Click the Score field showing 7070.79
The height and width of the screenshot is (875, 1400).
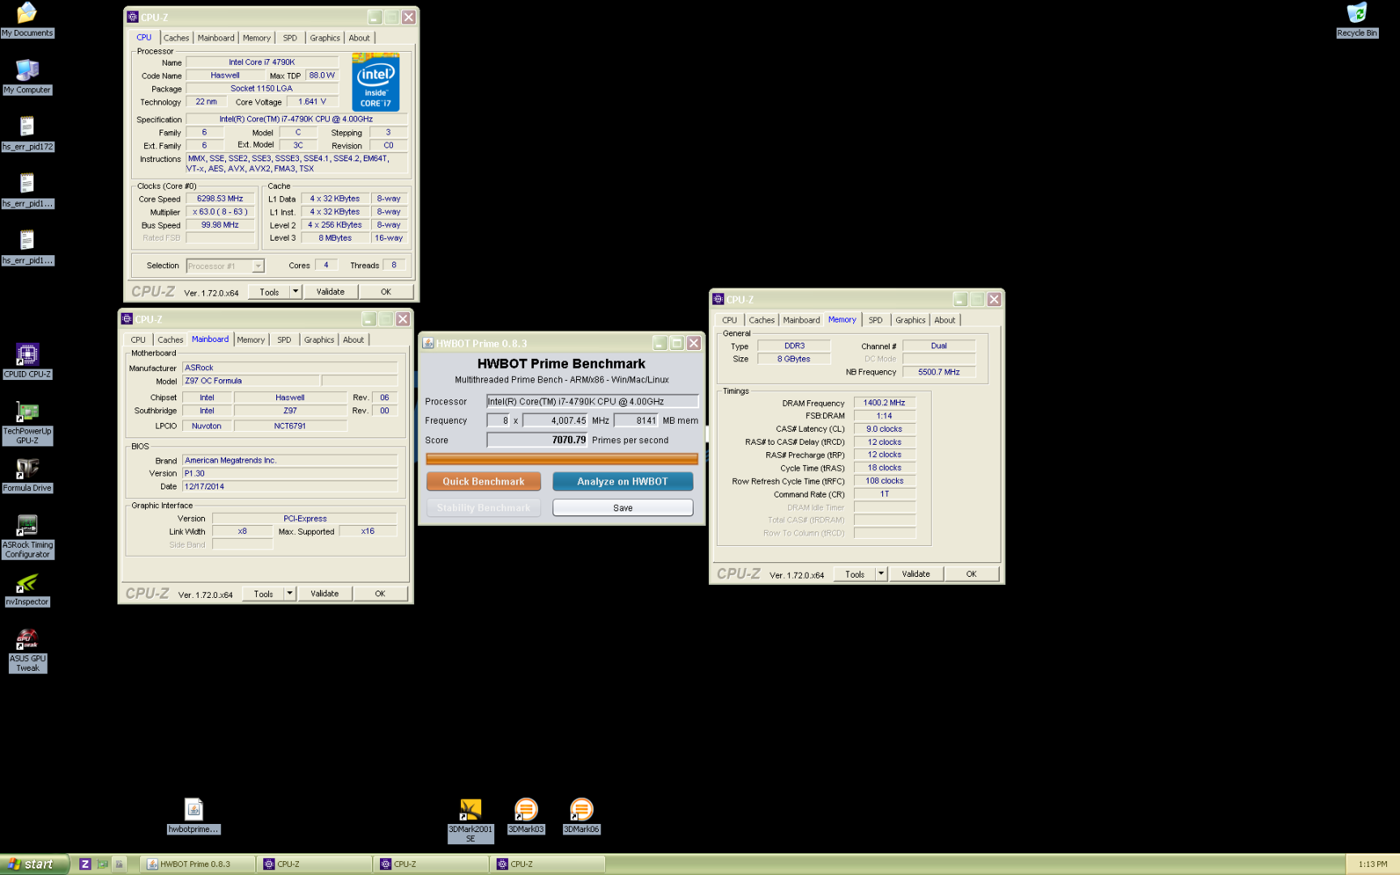[x=536, y=440]
